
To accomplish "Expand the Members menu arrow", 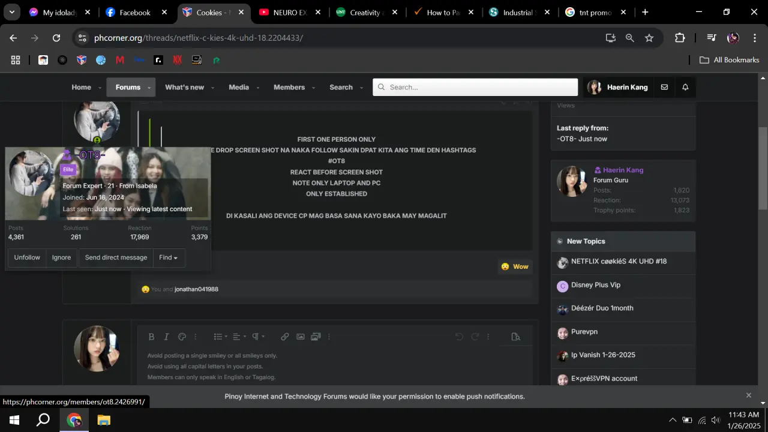I will (x=313, y=88).
